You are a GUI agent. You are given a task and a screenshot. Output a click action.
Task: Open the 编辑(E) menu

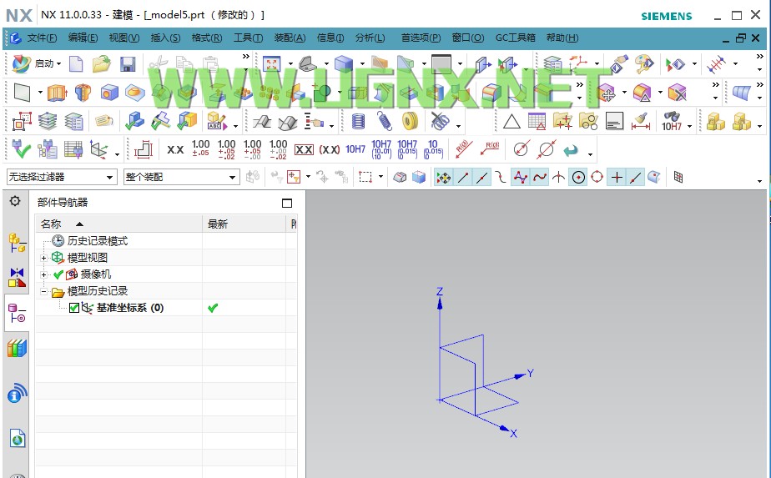tap(83, 38)
